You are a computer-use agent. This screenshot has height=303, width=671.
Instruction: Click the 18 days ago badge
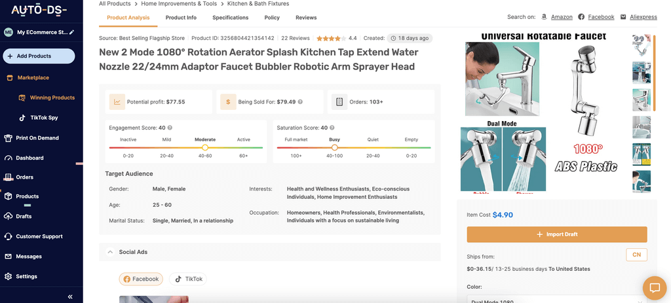point(410,39)
